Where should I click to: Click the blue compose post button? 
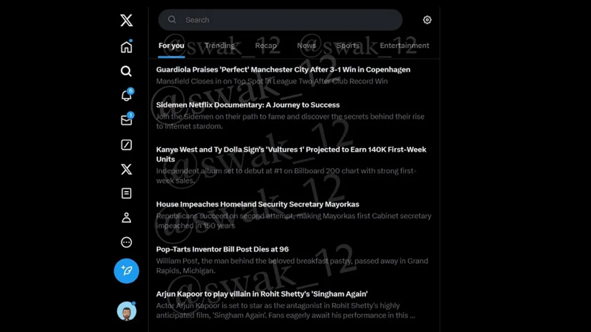[x=127, y=271]
